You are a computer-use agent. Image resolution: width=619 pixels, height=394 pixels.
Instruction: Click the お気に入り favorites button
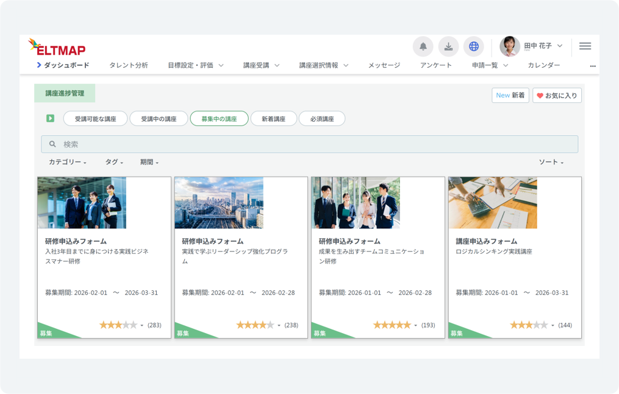557,96
